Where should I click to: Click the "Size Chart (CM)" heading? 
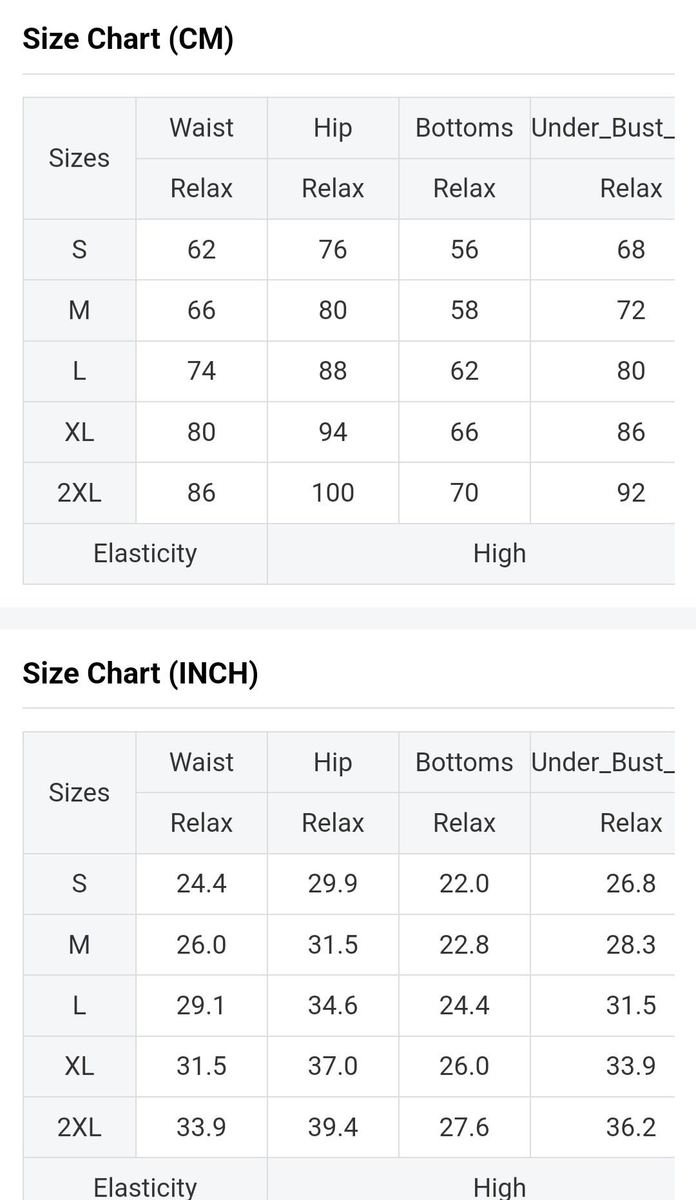(x=128, y=39)
